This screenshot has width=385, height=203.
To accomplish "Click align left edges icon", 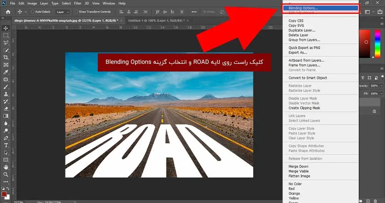I will coord(121,12).
